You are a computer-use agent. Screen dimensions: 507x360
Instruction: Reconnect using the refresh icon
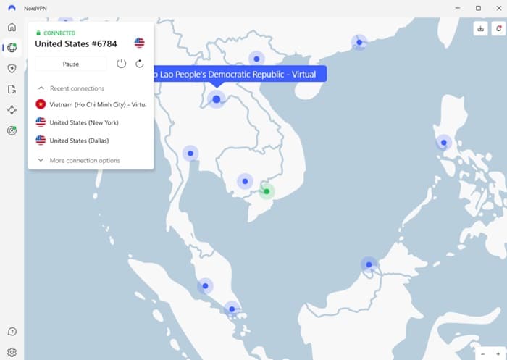tap(139, 64)
